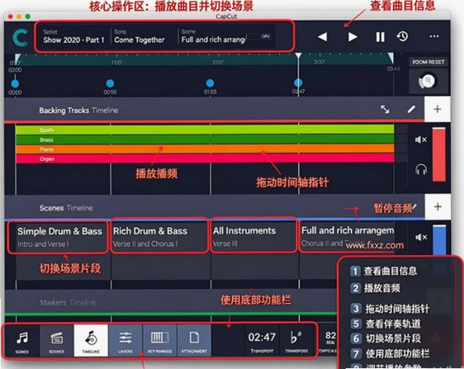Image resolution: width=464 pixels, height=369 pixels.
Task: Click the white playhead triangle on ruler
Action: pos(298,56)
